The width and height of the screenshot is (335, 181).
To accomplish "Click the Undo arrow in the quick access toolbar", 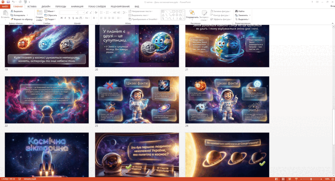I will click(x=13, y=2).
